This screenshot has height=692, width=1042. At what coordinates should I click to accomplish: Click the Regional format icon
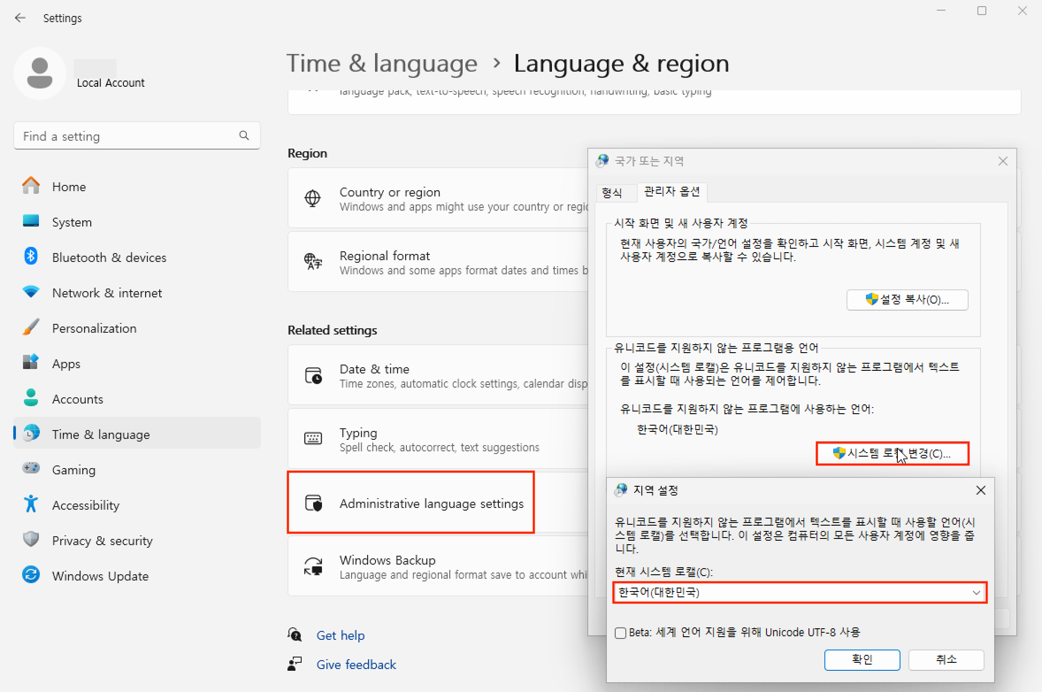(313, 261)
